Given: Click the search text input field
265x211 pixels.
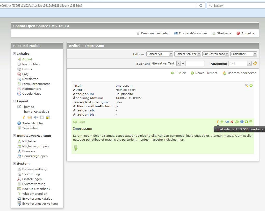Looking at the screenshot, I should tap(195, 63).
